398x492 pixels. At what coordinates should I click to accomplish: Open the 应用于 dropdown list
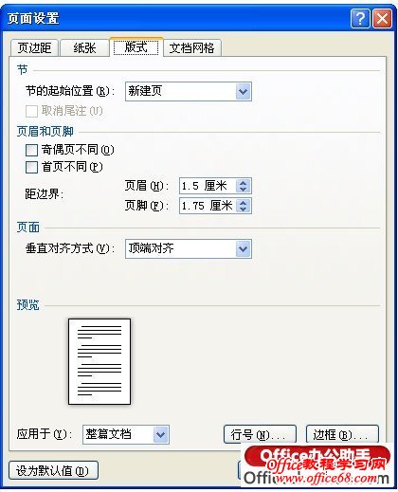pos(126,435)
